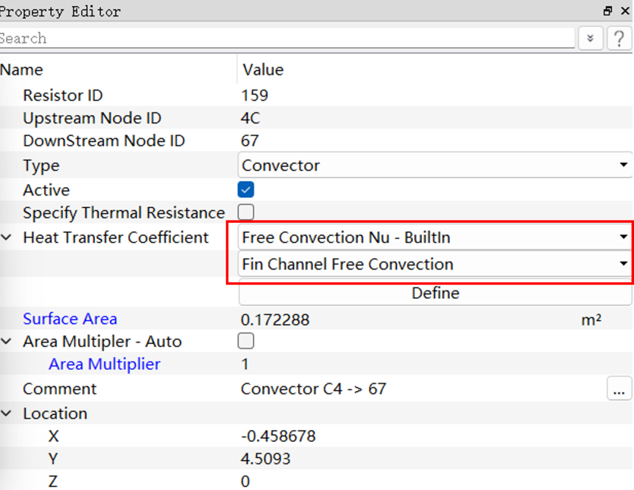Click the Surface Area label

(x=70, y=319)
